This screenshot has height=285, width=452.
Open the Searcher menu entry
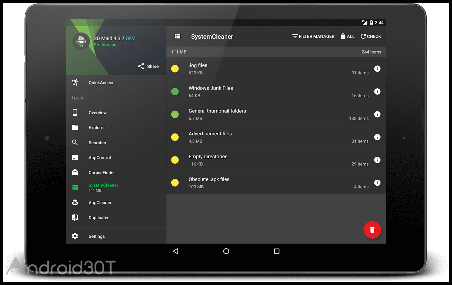click(116, 142)
